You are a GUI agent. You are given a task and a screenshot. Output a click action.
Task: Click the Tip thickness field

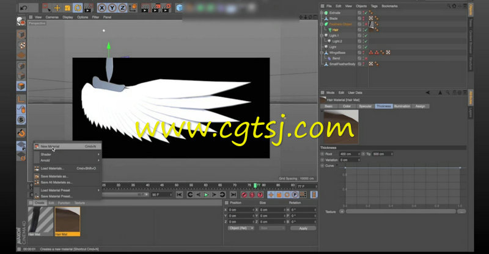pos(381,154)
